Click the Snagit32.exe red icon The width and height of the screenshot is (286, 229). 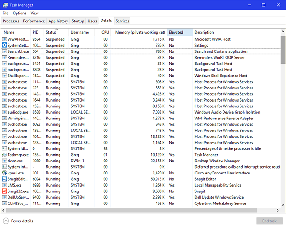4,191
